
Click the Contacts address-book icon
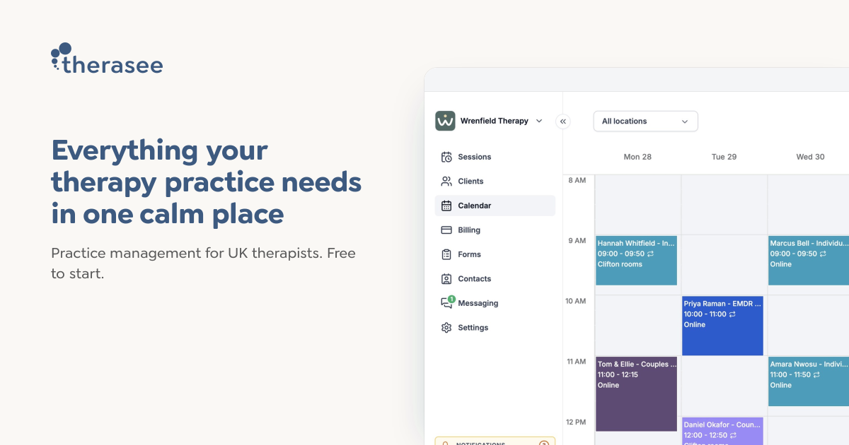[x=446, y=279]
